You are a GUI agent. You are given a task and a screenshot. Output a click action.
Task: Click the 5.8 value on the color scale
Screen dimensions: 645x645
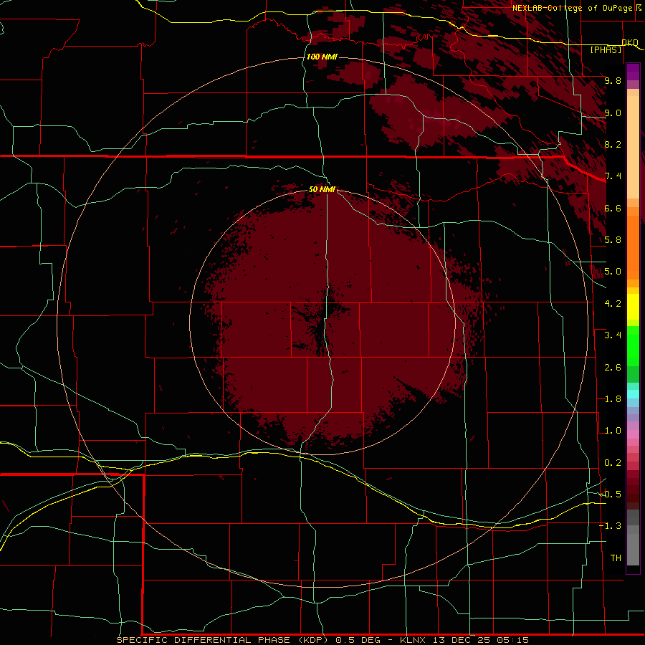click(x=613, y=240)
